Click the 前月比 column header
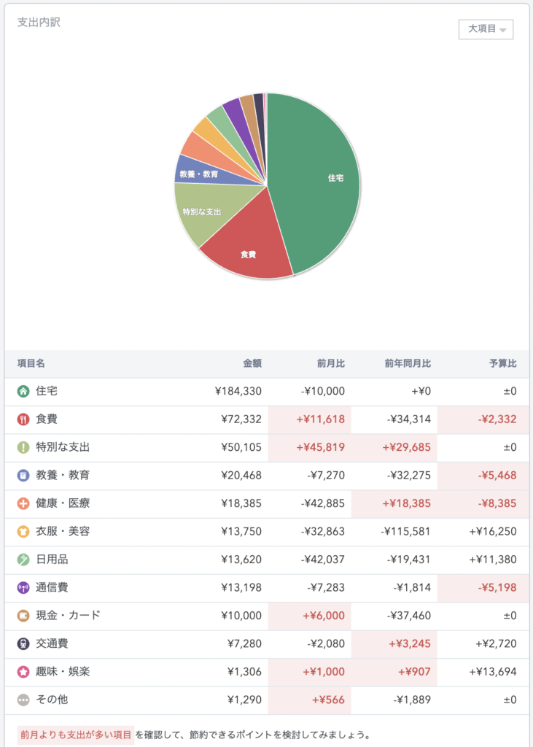 pyautogui.click(x=330, y=363)
